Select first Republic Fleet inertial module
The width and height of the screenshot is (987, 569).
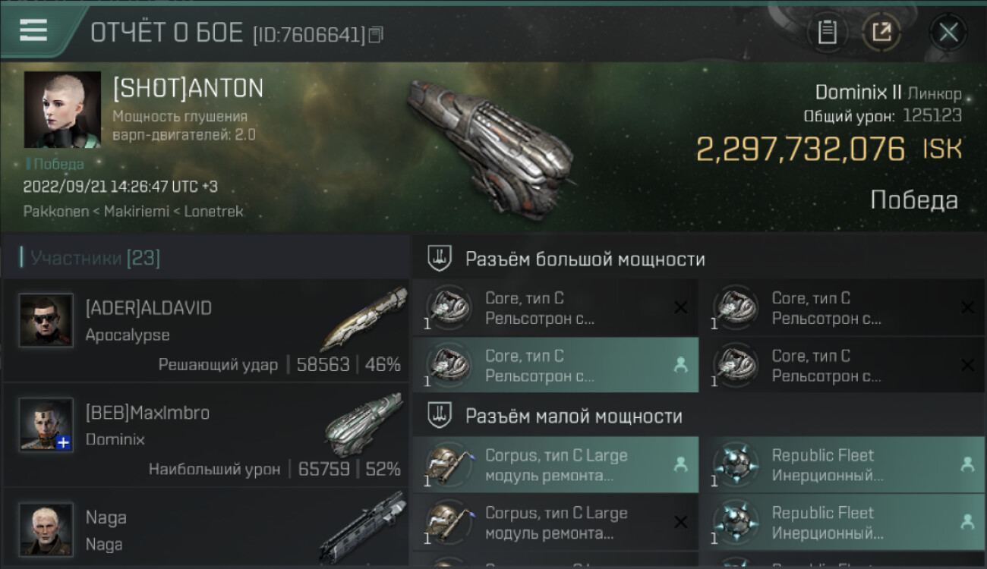(843, 464)
